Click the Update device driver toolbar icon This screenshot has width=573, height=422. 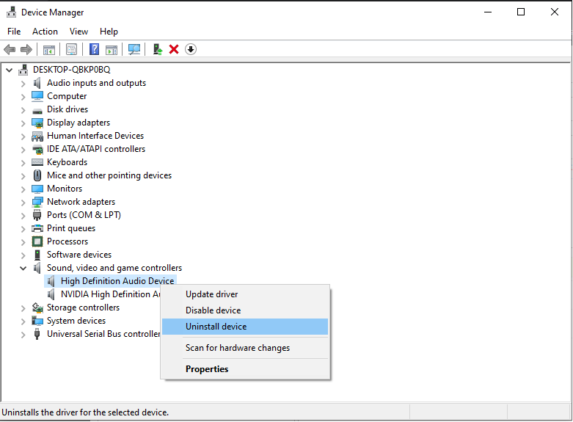click(157, 49)
